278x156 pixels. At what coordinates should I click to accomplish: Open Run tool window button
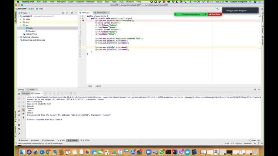61,140
